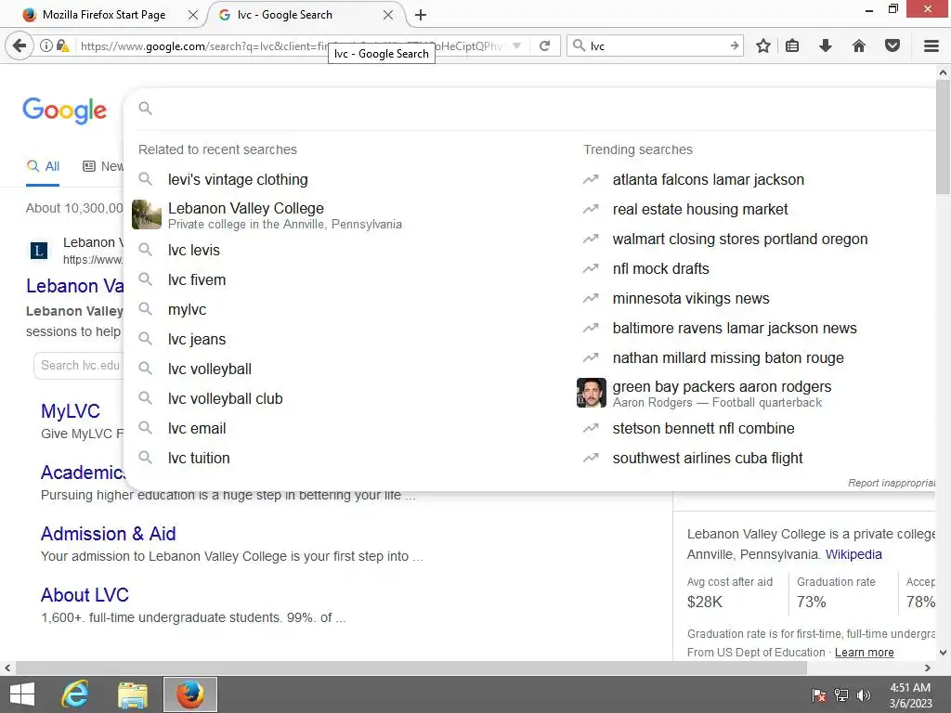Switch to the News results tab
Viewport: 951px width, 713px height.
103,166
